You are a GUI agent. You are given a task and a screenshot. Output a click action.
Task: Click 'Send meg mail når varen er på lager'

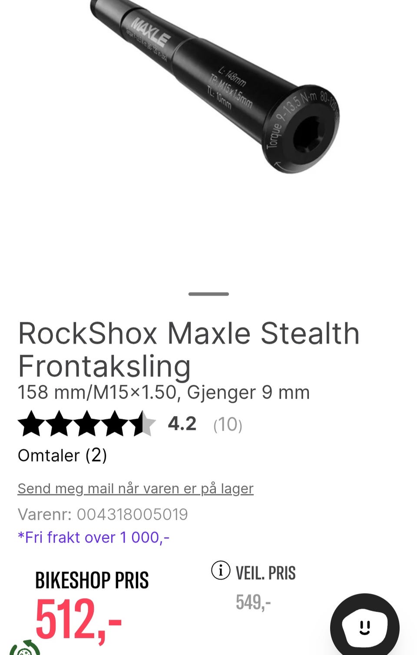point(136,489)
